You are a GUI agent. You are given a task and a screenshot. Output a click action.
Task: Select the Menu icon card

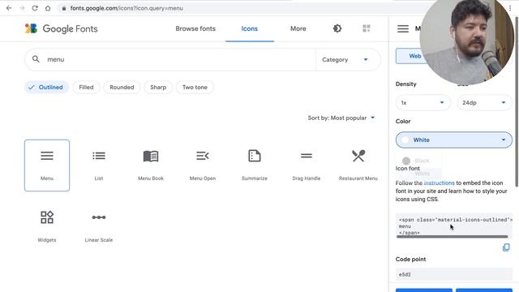pos(47,165)
